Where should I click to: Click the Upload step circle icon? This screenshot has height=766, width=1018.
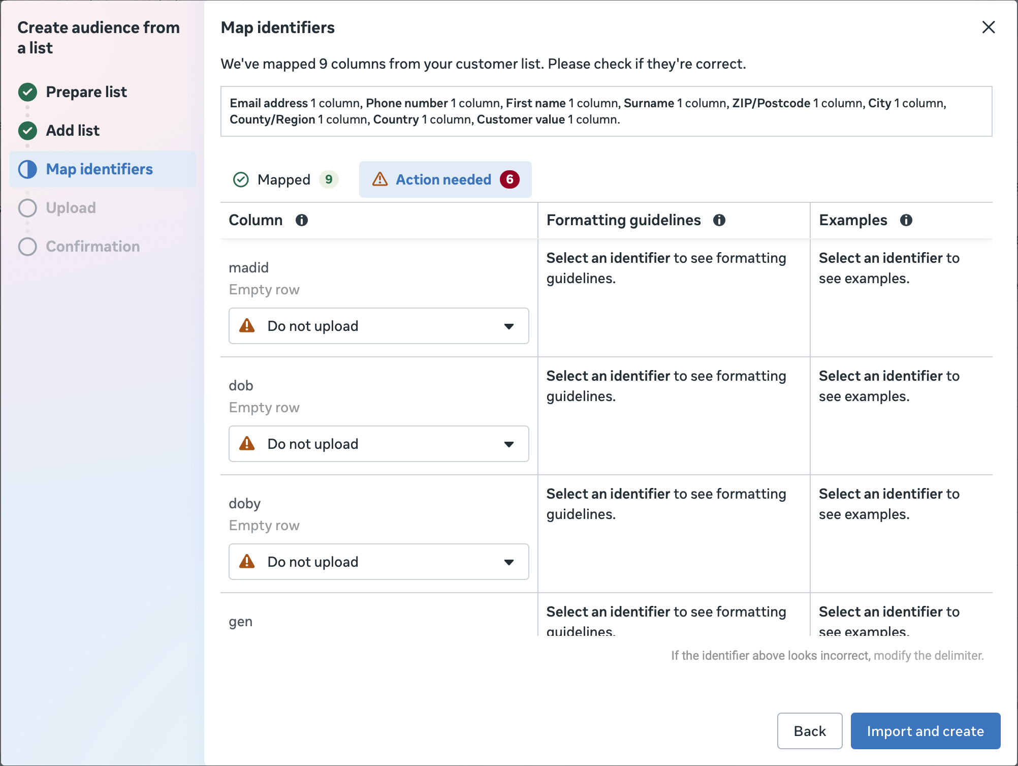tap(27, 208)
